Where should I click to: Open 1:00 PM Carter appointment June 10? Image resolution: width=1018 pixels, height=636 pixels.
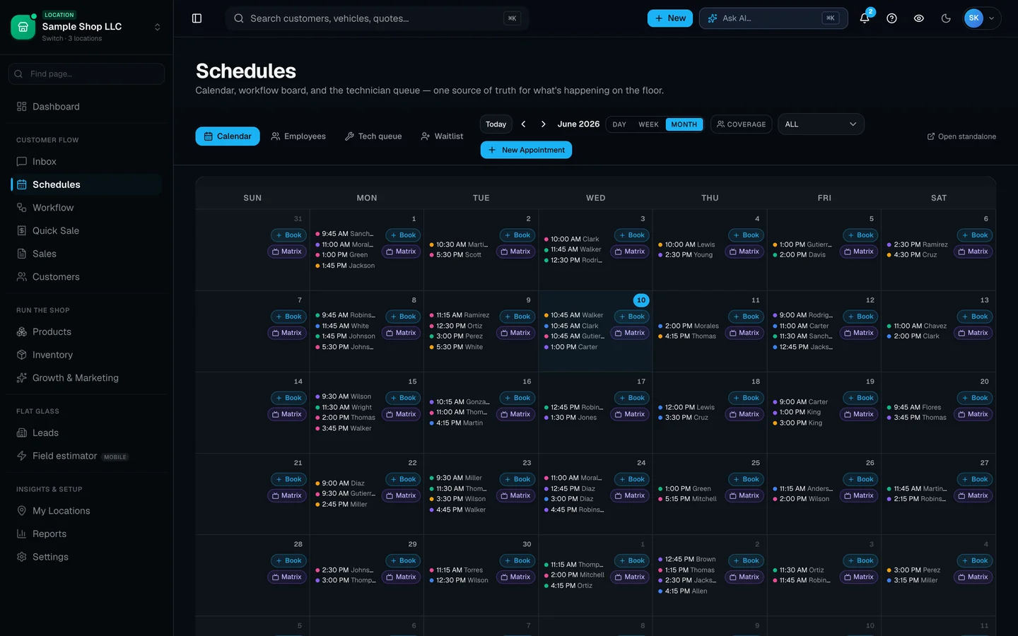click(x=571, y=347)
